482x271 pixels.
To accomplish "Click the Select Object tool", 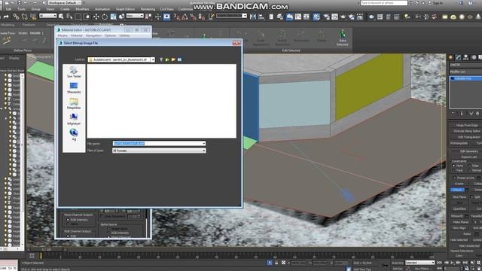I will tap(61, 17).
